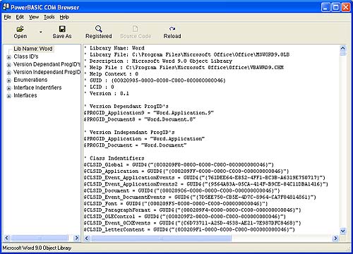The width and height of the screenshot is (353, 254).
Task: Minimize the PowerBASIC COM Browser window
Action: 325,7
